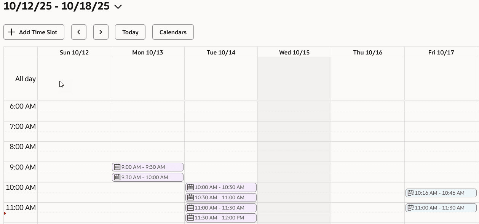
Task: Open the Calendars panel
Action: pos(173,32)
